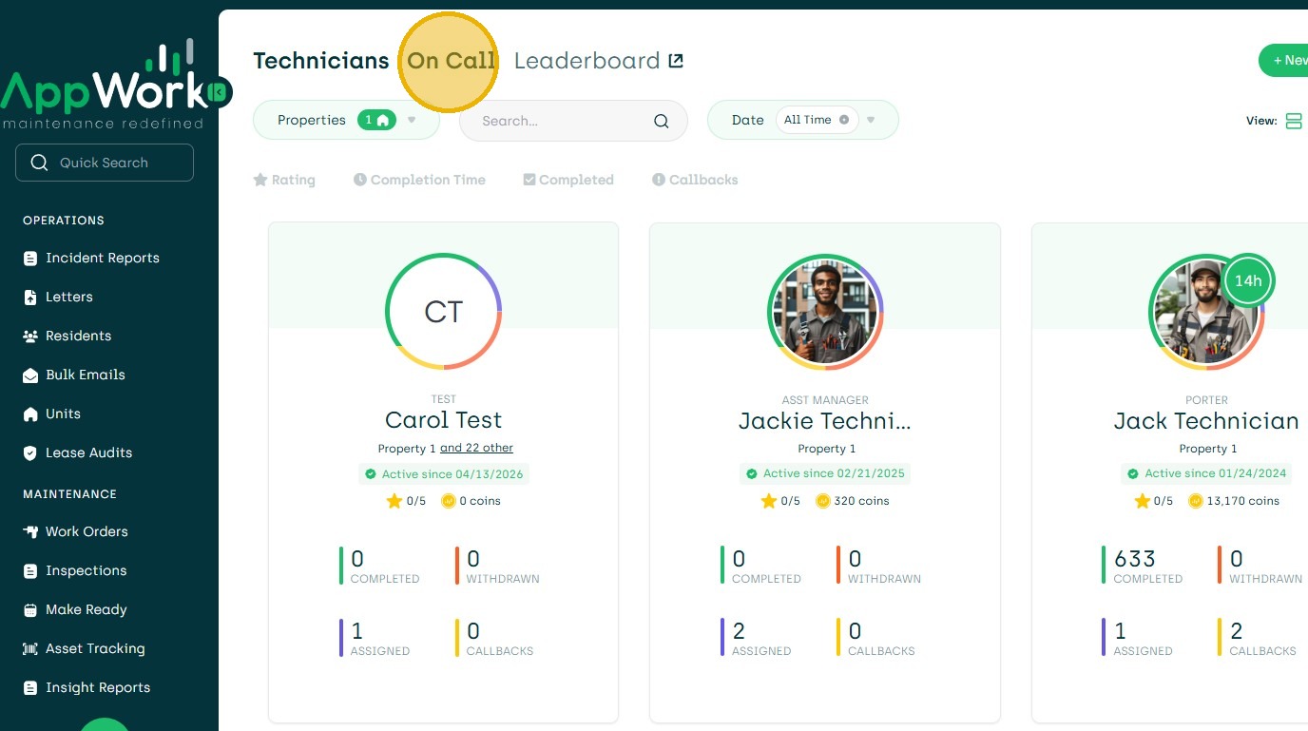Click Carol Test's CT avatar
1308x731 pixels.
click(444, 312)
